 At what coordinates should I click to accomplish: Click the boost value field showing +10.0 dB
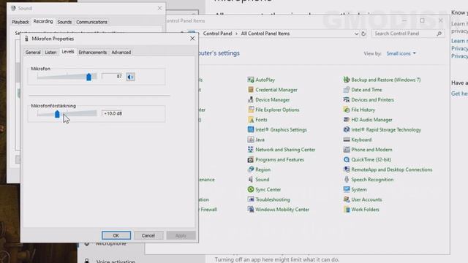click(x=112, y=114)
